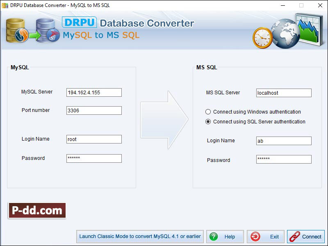Click the MS SQL Server localhost field
The image size is (328, 246).
[x=283, y=93]
